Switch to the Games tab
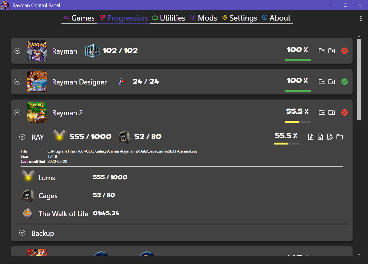 (x=79, y=18)
